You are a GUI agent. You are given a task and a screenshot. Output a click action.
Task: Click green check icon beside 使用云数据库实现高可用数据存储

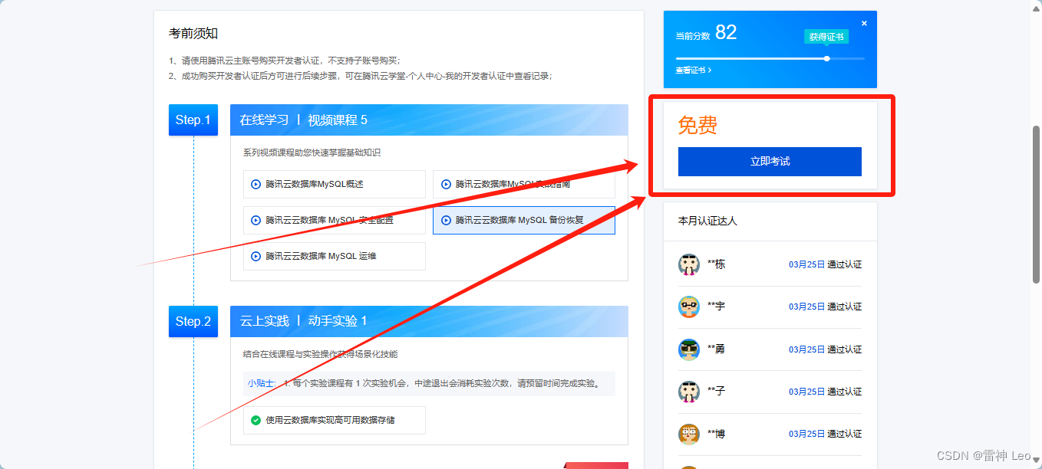point(256,420)
